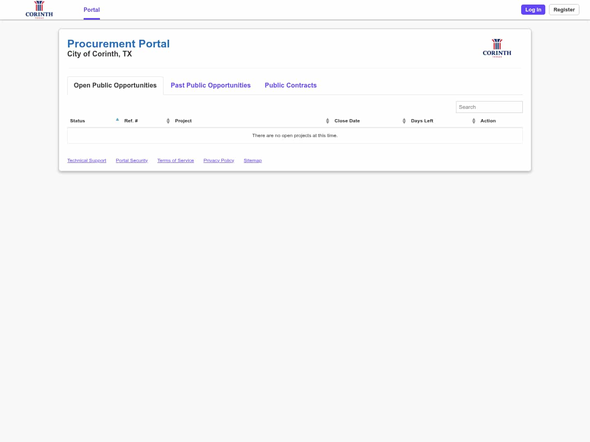
Task: Sort the table by Close Date column
Action: pyautogui.click(x=370, y=121)
